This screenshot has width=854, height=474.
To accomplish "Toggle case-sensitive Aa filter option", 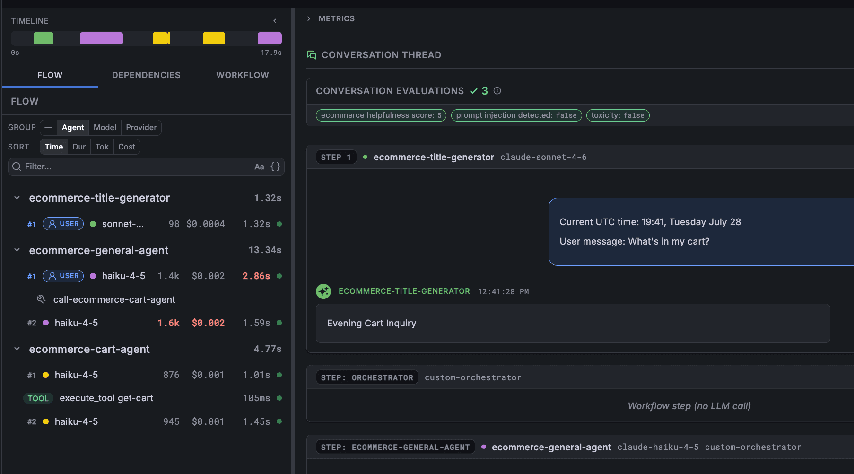I will (x=259, y=167).
